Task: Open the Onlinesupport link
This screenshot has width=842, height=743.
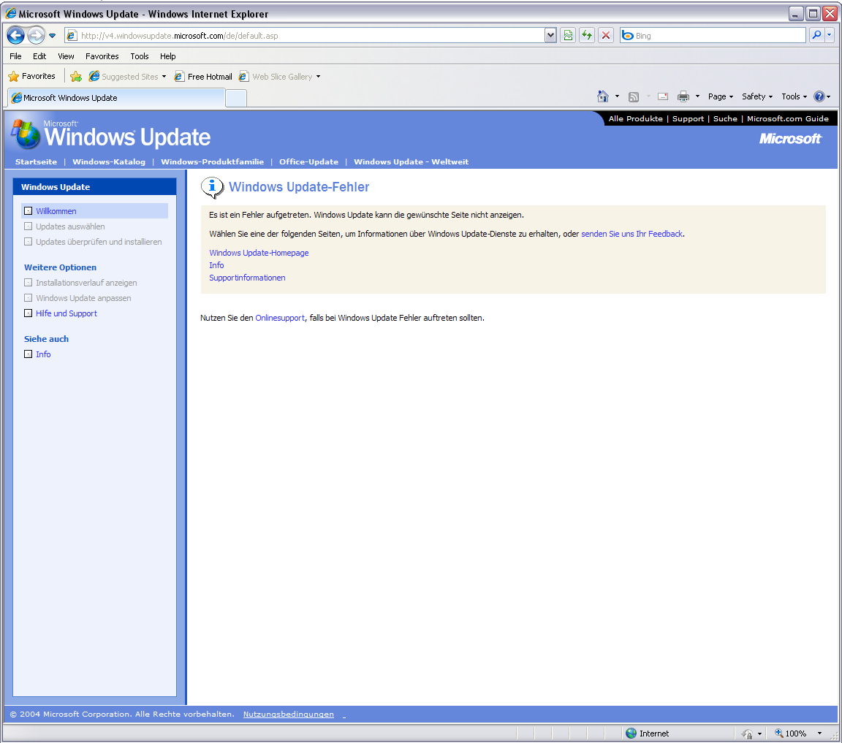Action: click(x=280, y=318)
